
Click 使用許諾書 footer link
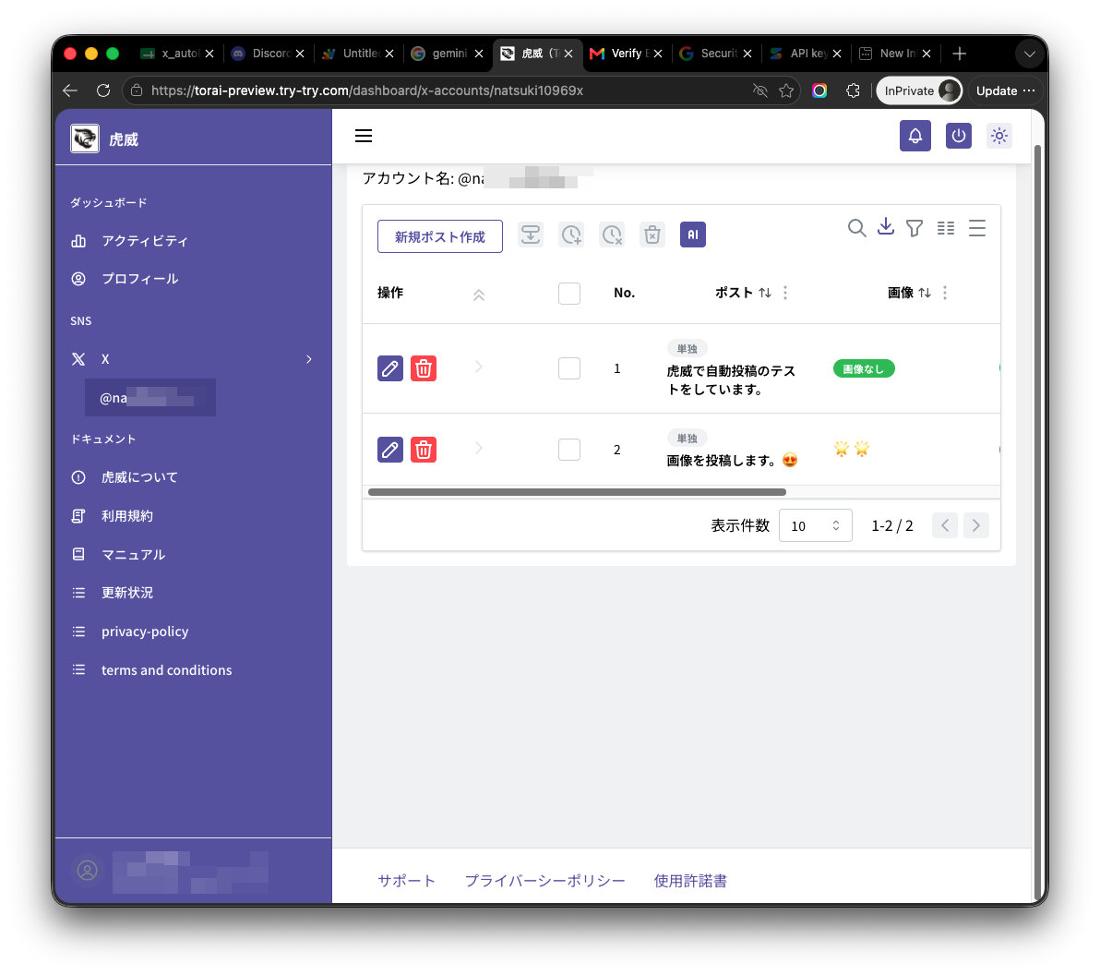(690, 881)
